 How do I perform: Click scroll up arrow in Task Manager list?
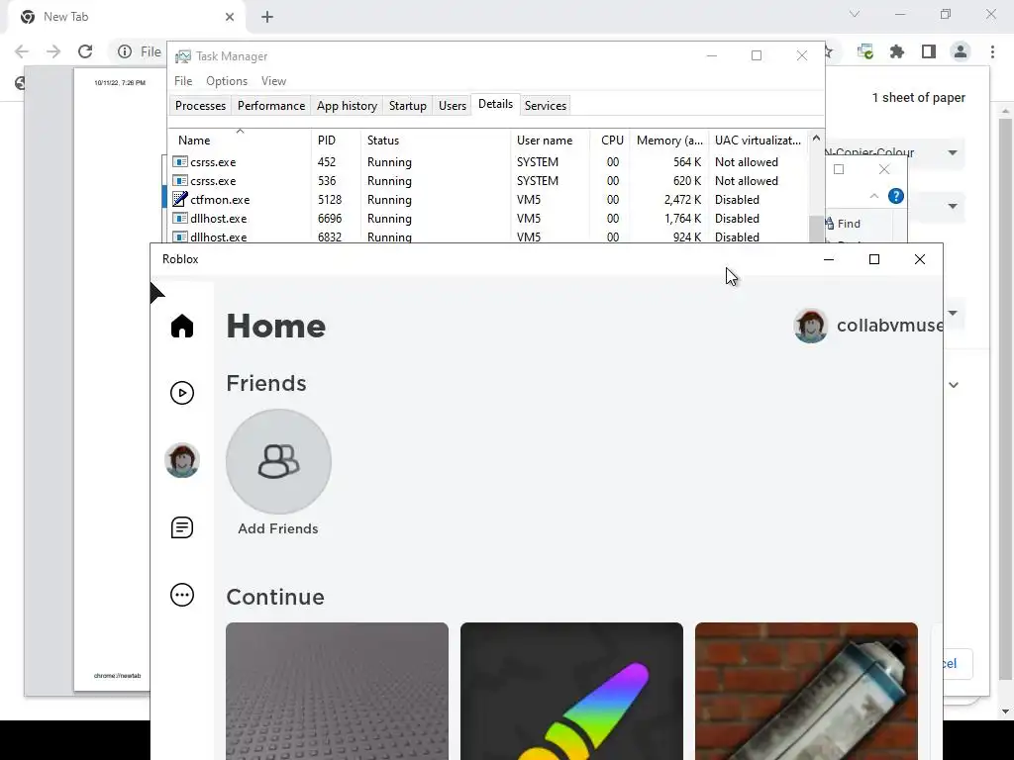[x=816, y=138]
